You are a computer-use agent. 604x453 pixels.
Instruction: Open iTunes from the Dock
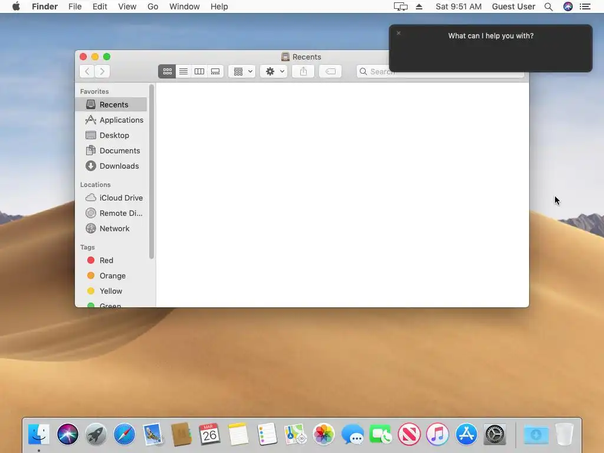coord(438,434)
